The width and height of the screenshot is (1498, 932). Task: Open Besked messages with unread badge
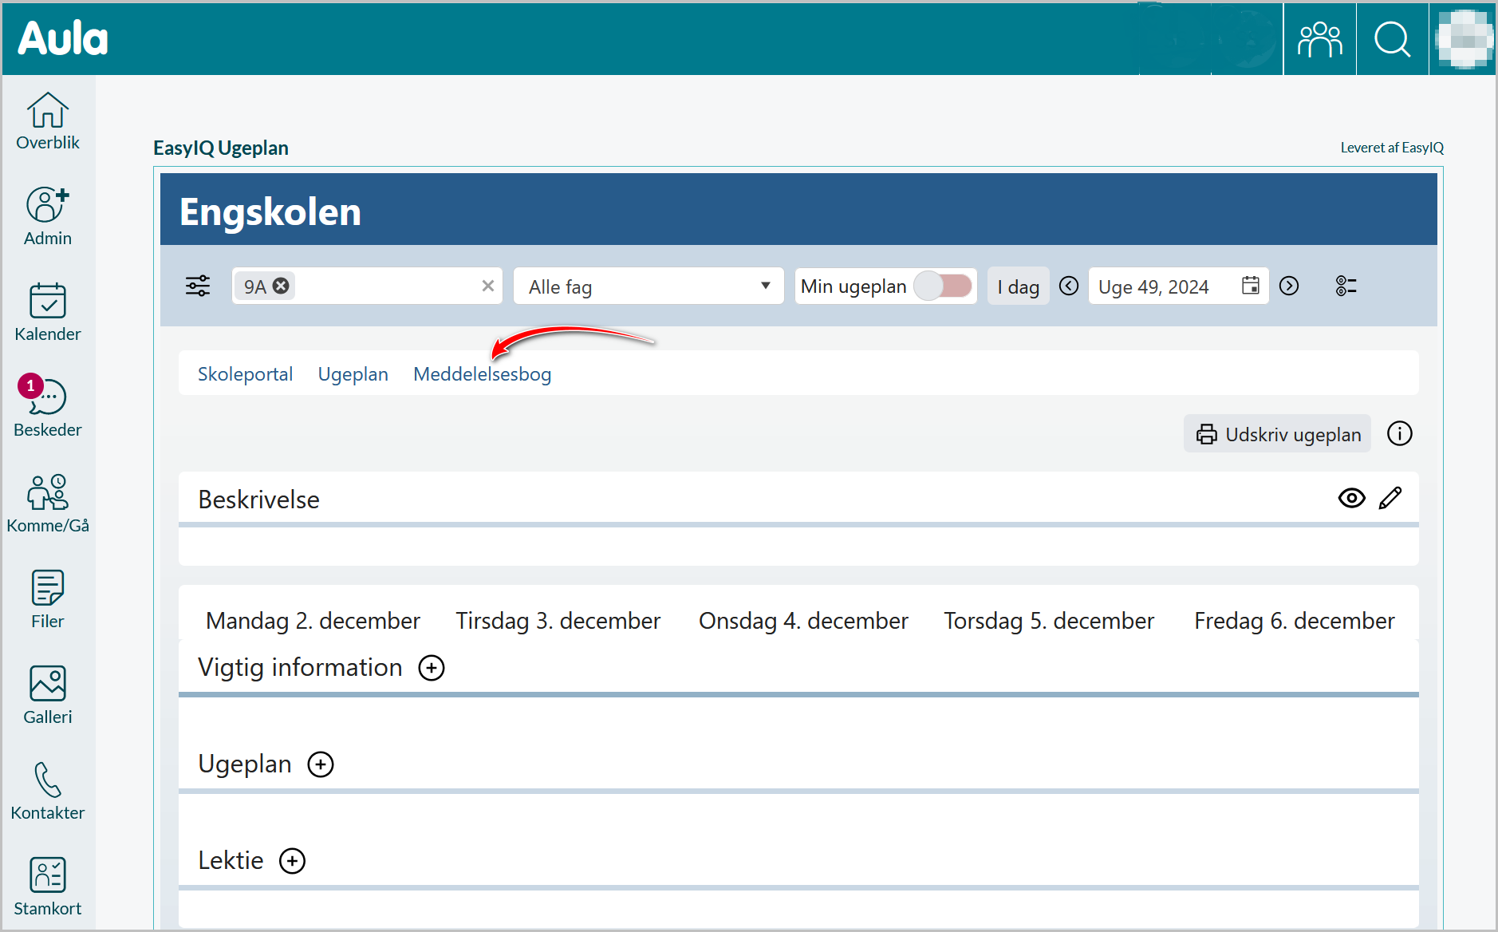click(x=48, y=407)
